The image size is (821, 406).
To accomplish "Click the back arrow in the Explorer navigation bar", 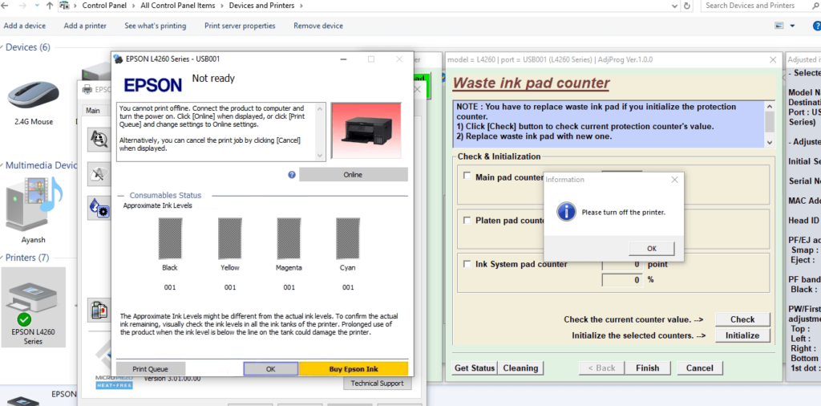I will point(5,6).
